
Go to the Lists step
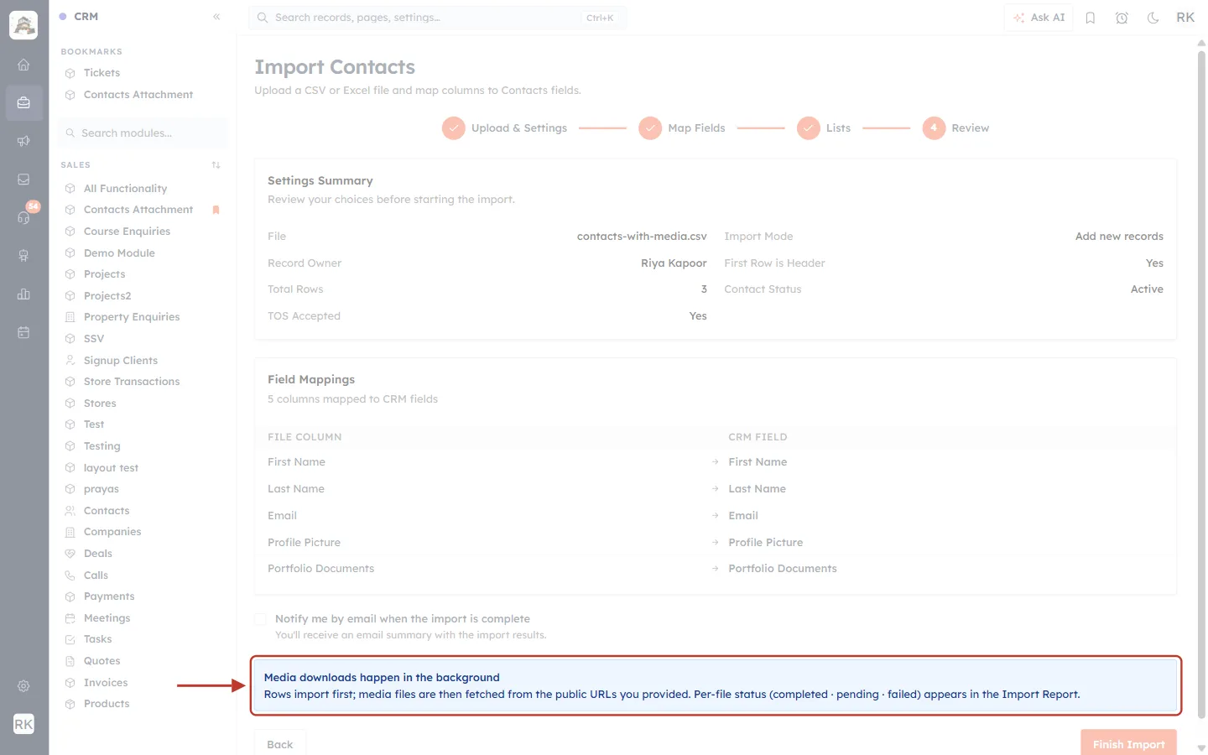coord(823,128)
